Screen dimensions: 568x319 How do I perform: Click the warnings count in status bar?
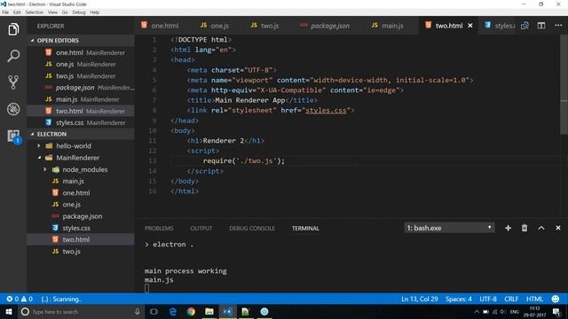27,300
